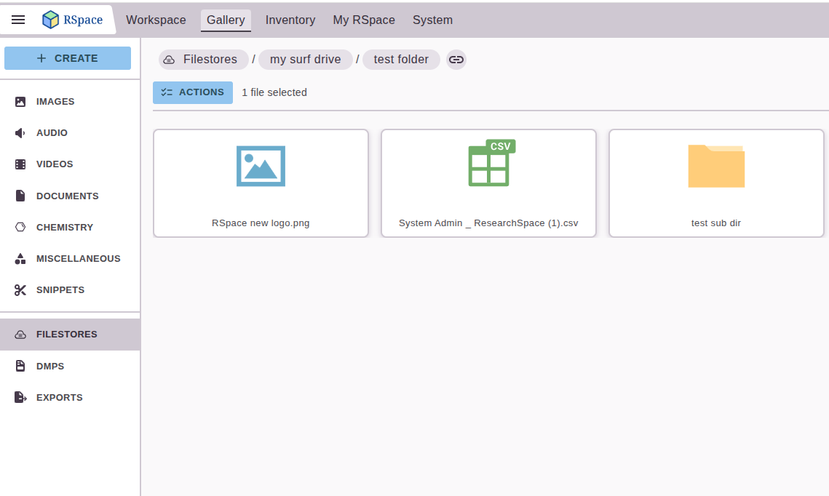829x496 pixels.
Task: Switch to the Workspace tab
Action: coord(156,20)
